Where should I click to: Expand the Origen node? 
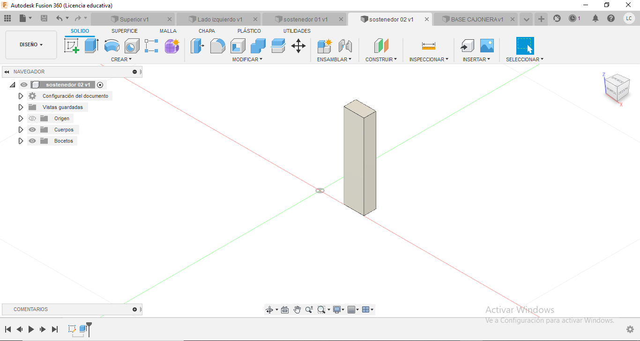click(x=21, y=118)
